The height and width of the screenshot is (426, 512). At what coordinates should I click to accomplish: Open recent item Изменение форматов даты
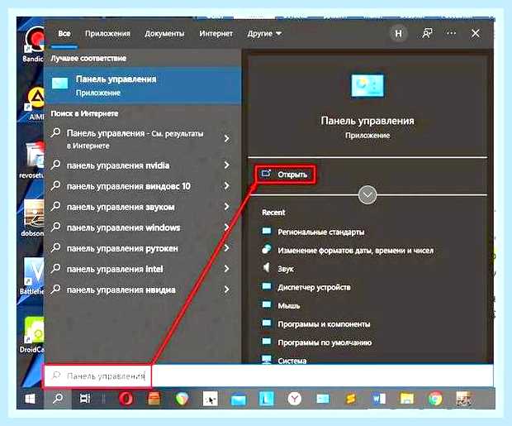click(x=356, y=251)
